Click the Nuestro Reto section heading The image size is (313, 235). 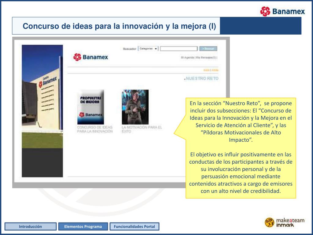(x=202, y=79)
